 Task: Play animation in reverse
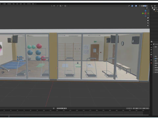61,108
